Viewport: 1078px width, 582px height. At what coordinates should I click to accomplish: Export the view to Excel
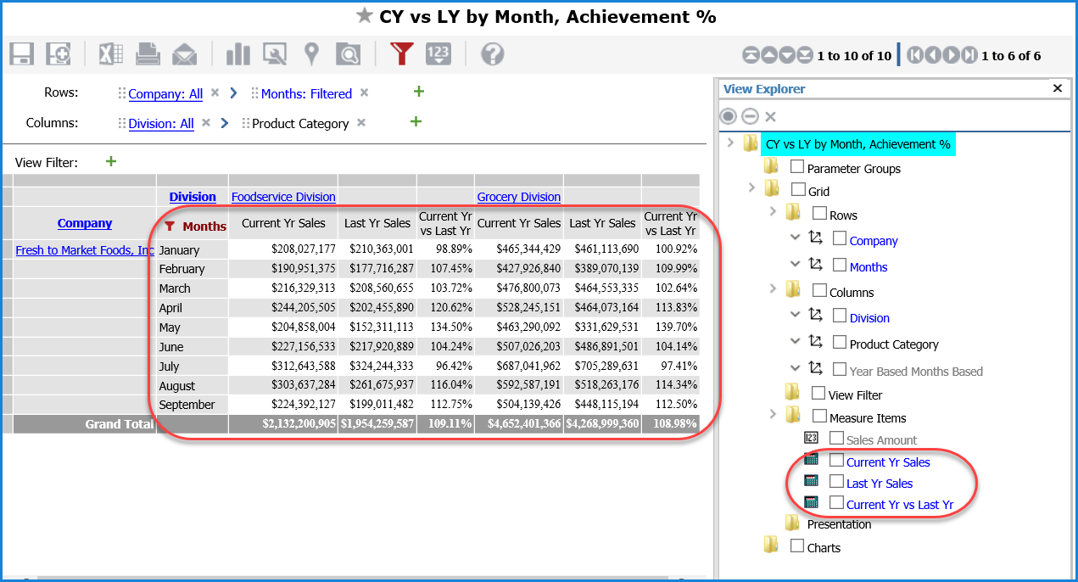click(x=111, y=54)
